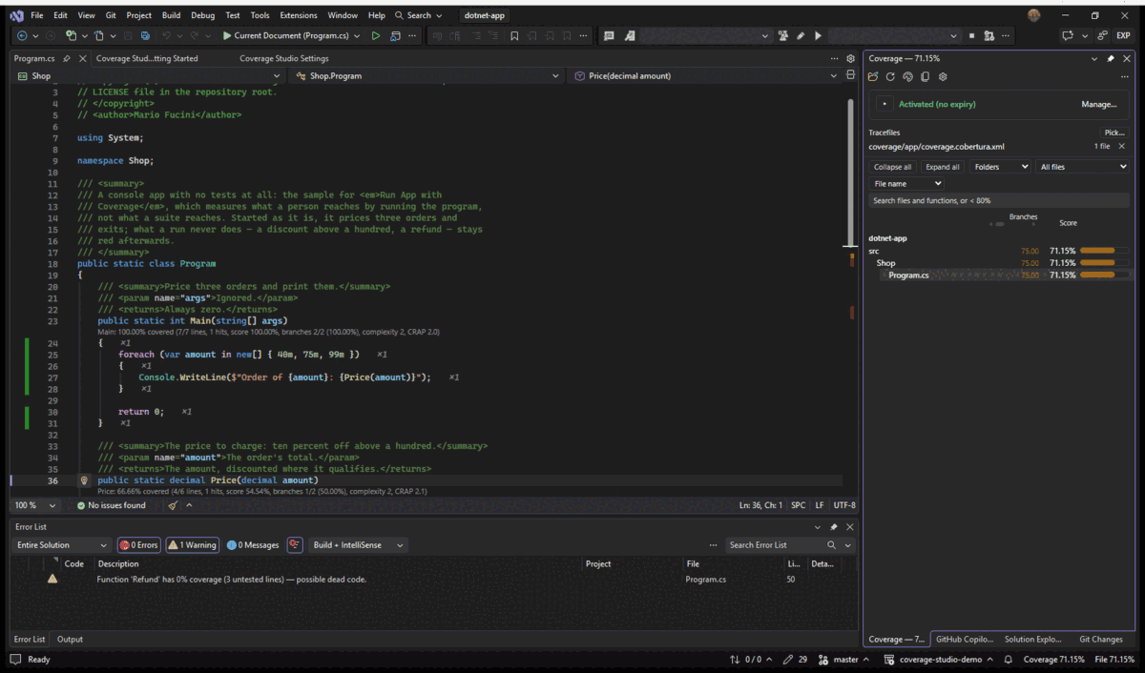The width and height of the screenshot is (1145, 673).
Task: Click the lightbulb quick actions icon on line 36
Action: (x=84, y=480)
